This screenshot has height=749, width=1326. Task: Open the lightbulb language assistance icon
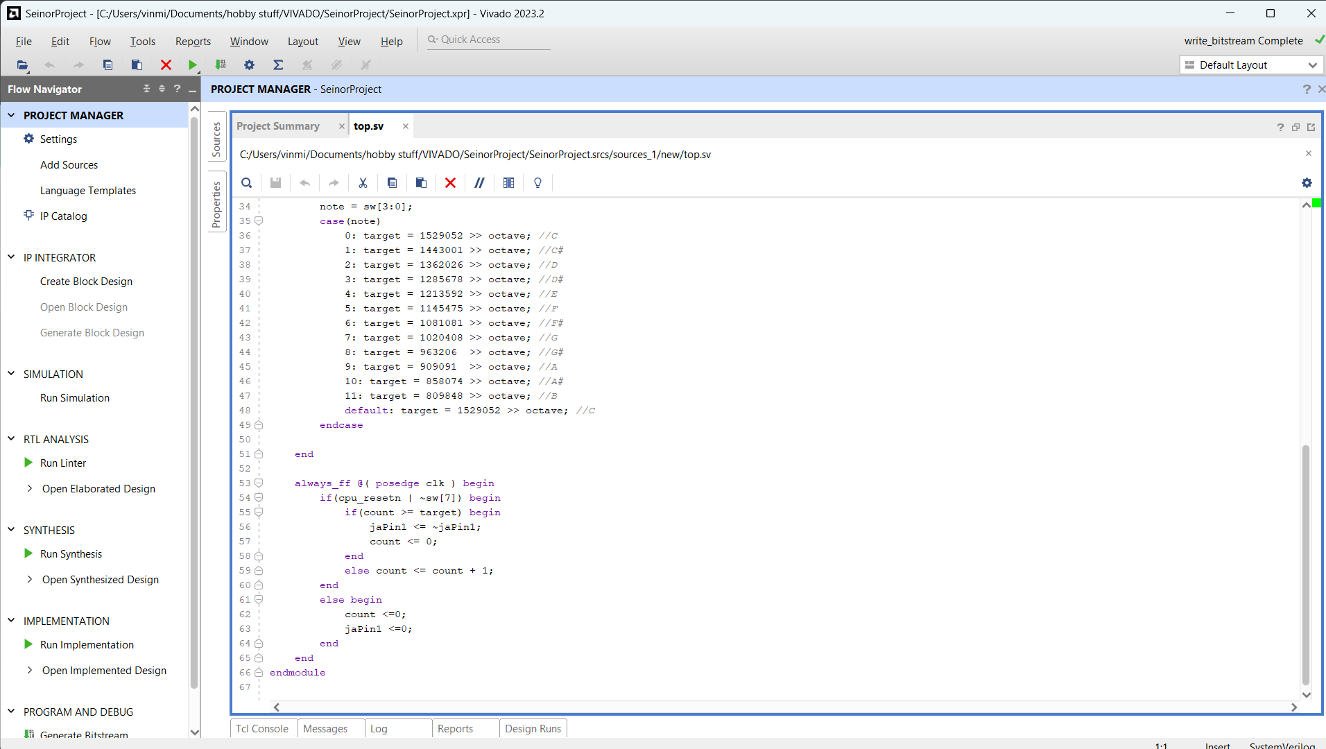pyautogui.click(x=537, y=182)
